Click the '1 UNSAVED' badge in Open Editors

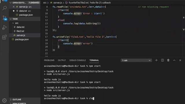point(34,3)
